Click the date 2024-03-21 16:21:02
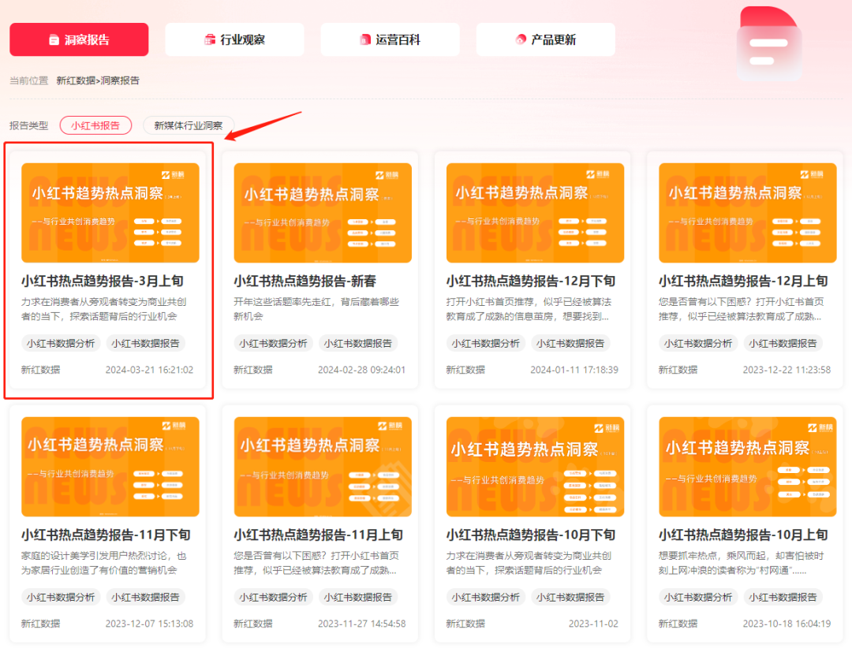 pos(149,371)
